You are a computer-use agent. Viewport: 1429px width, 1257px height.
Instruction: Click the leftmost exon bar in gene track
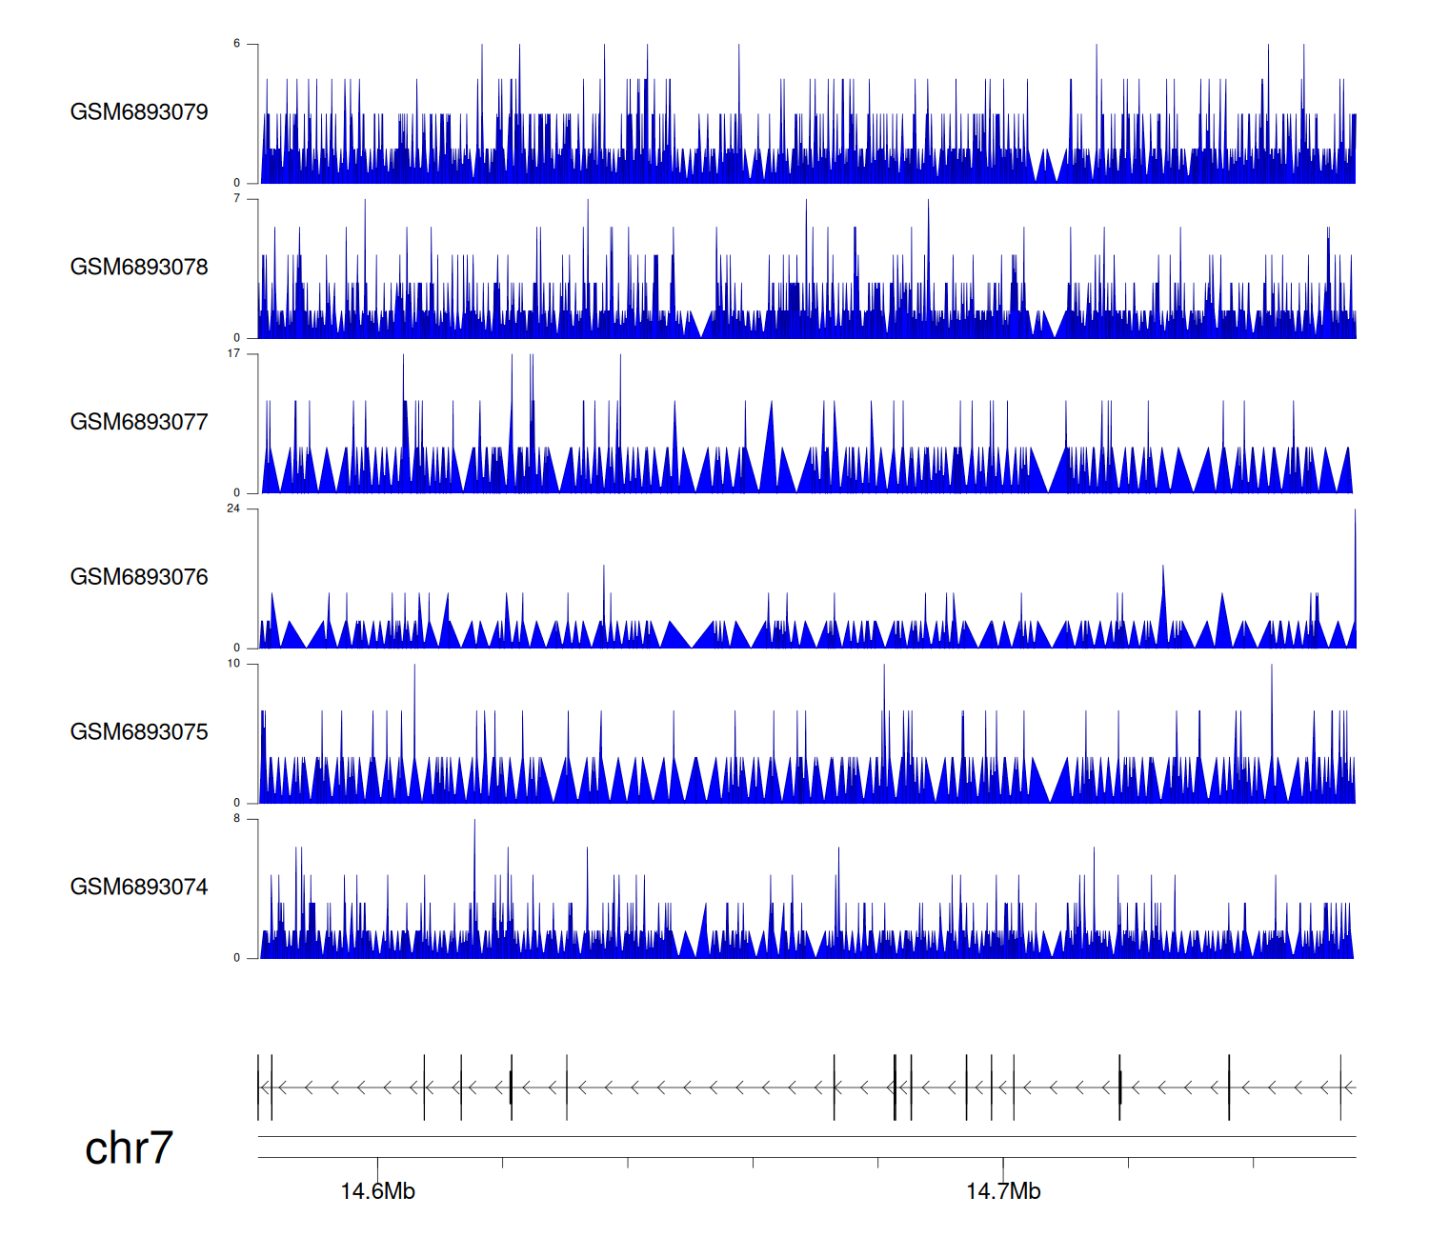(258, 1087)
